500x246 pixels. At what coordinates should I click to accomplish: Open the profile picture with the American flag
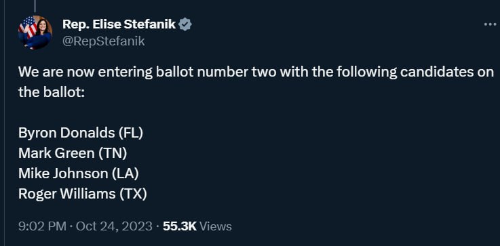point(35,33)
